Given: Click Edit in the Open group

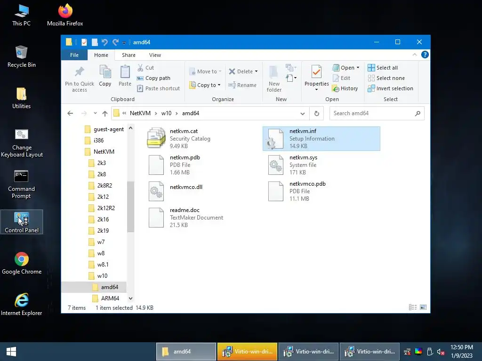Looking at the screenshot, I should coord(342,78).
